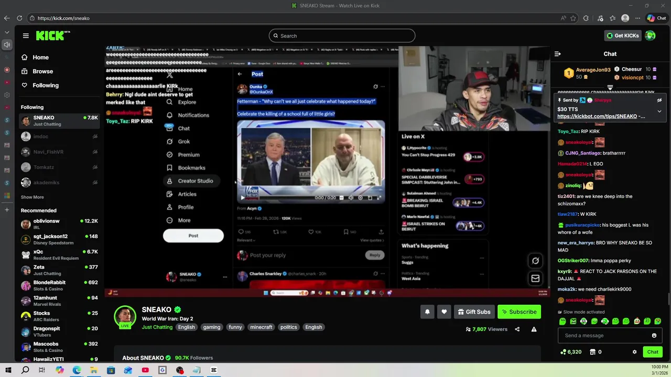Open Windows Start menu
This screenshot has width=671, height=377.
coord(8,370)
